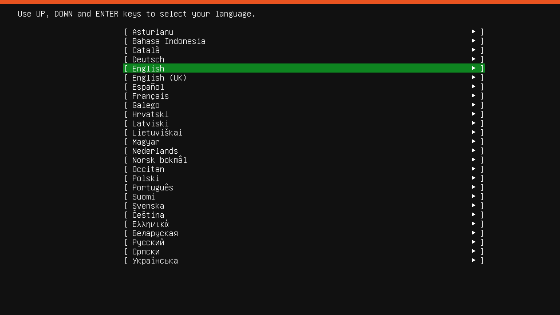Click the arrow icon on the highlighted English row

coord(474,68)
